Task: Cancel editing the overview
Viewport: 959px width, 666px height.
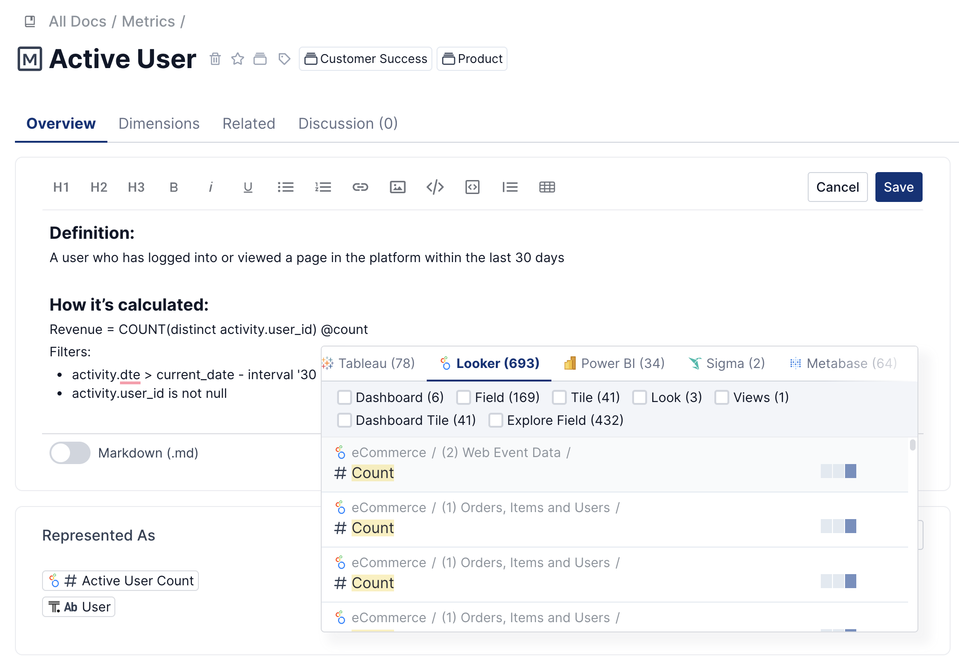Action: click(x=837, y=187)
